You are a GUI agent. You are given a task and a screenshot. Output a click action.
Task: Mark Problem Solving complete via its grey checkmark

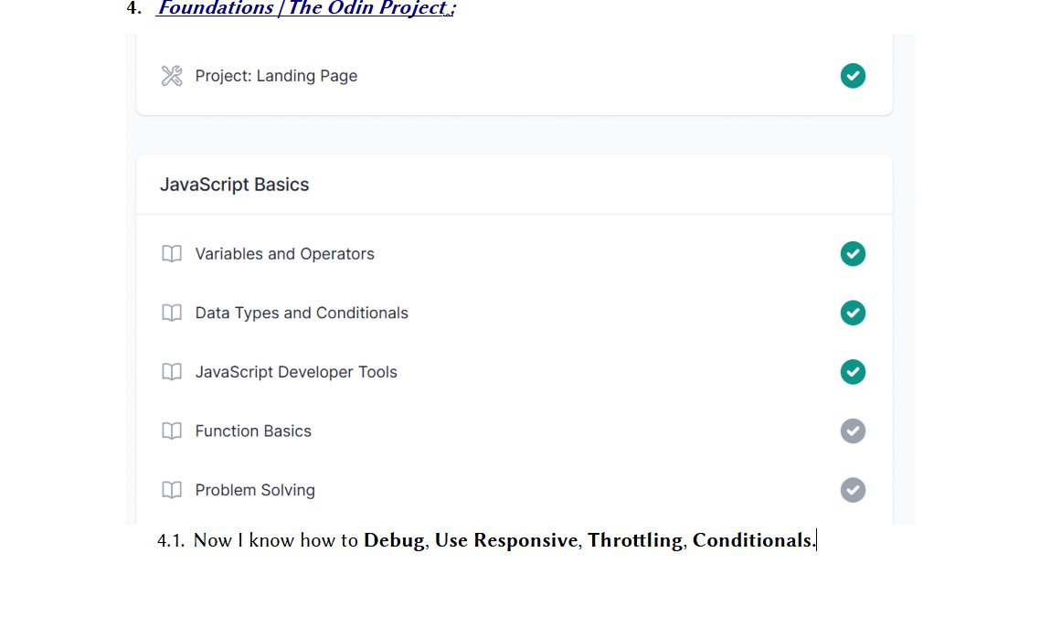[x=853, y=490]
